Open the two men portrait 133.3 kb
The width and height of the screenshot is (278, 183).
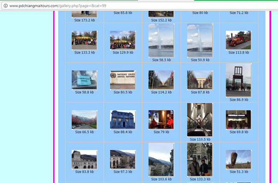click(x=200, y=159)
